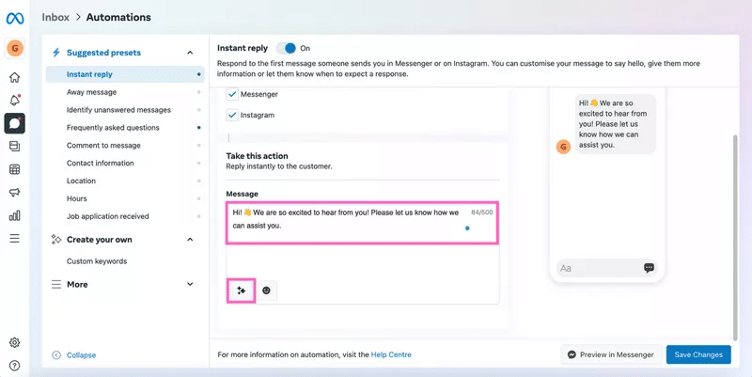Select the Instant reply preset

coord(125,74)
